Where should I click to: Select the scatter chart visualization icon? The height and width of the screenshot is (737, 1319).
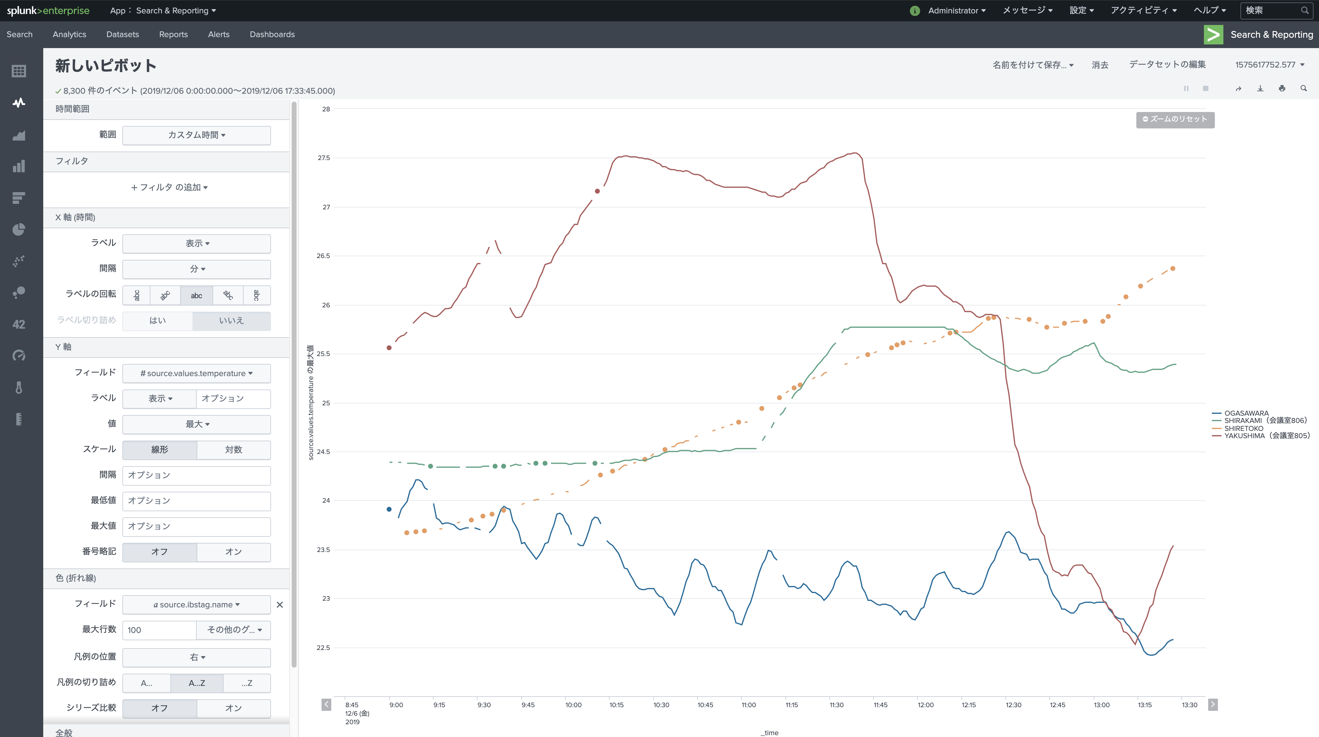[x=19, y=261]
